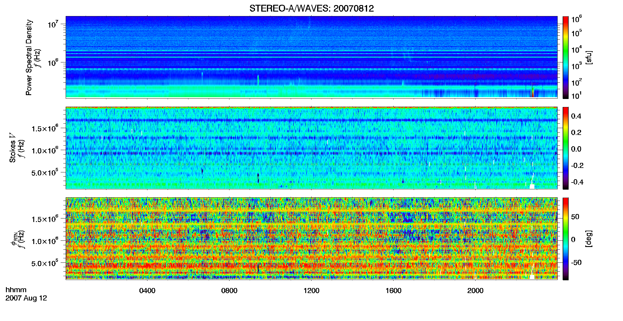Click the 50 label on degree color scale
The height and width of the screenshot is (321, 623).
point(575,217)
